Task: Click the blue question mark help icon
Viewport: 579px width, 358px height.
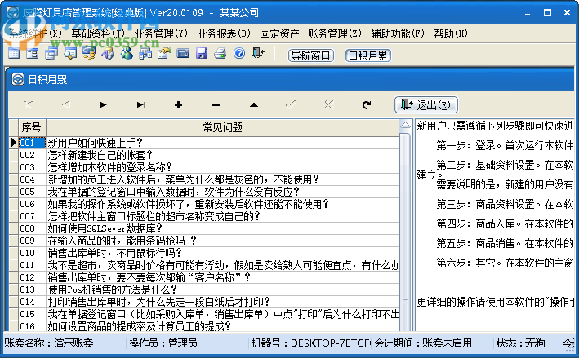Action: click(239, 54)
